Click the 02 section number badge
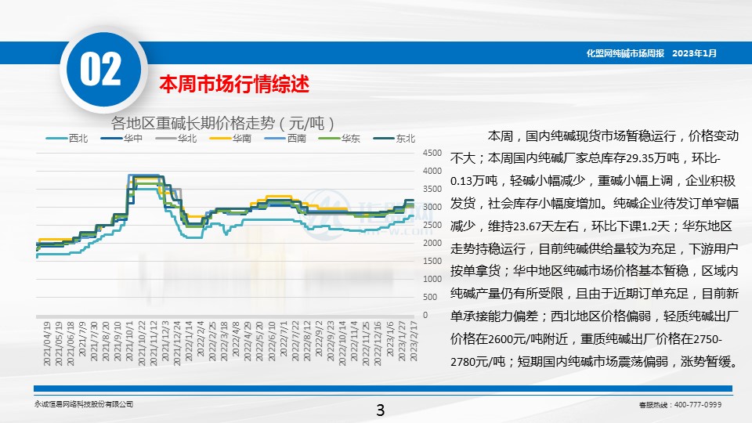Image resolution: width=752 pixels, height=423 pixels. pos(100,70)
